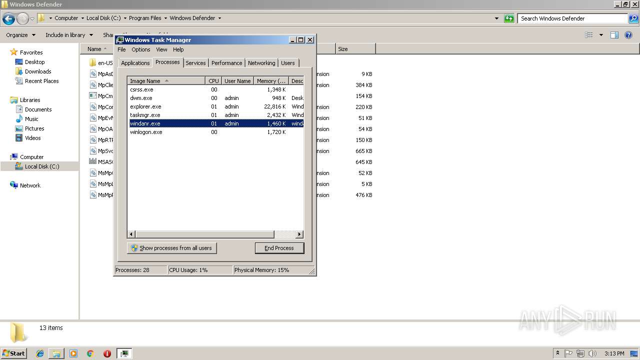Show hidden tray icons arrow
Viewport: 640px width, 360px height.
tap(557, 353)
